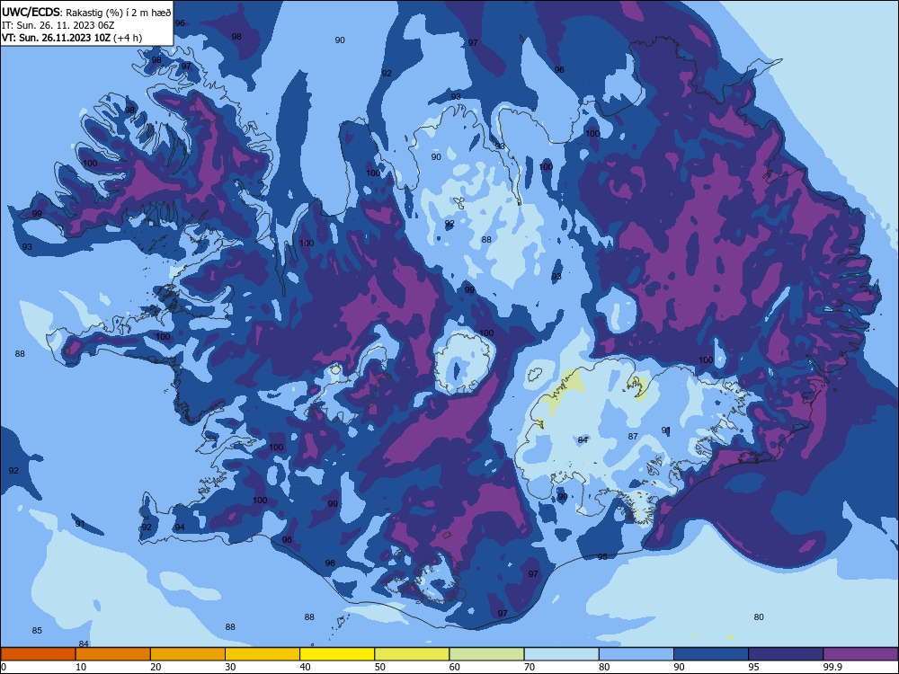Click the dark orange 0–10 legend swatch

38,654
